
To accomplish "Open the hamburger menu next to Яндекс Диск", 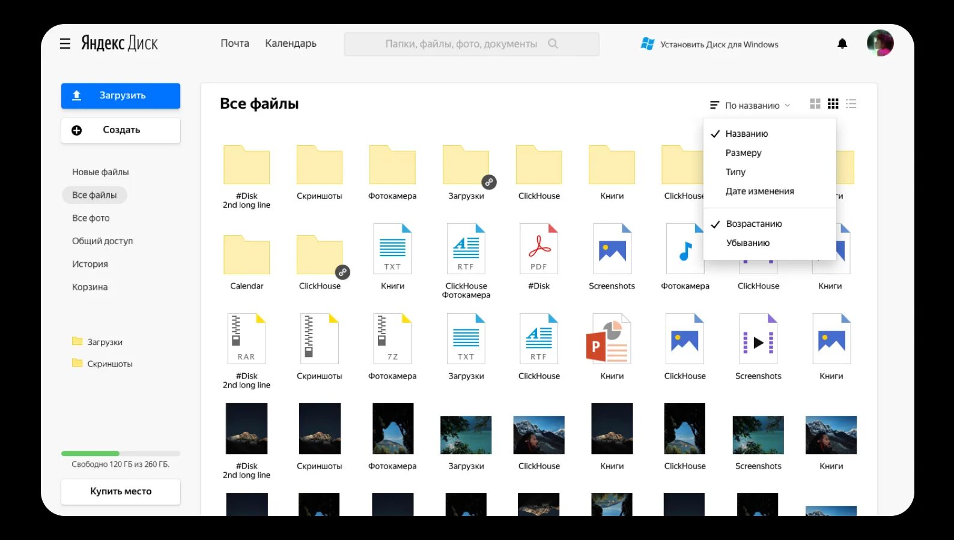I will (65, 44).
